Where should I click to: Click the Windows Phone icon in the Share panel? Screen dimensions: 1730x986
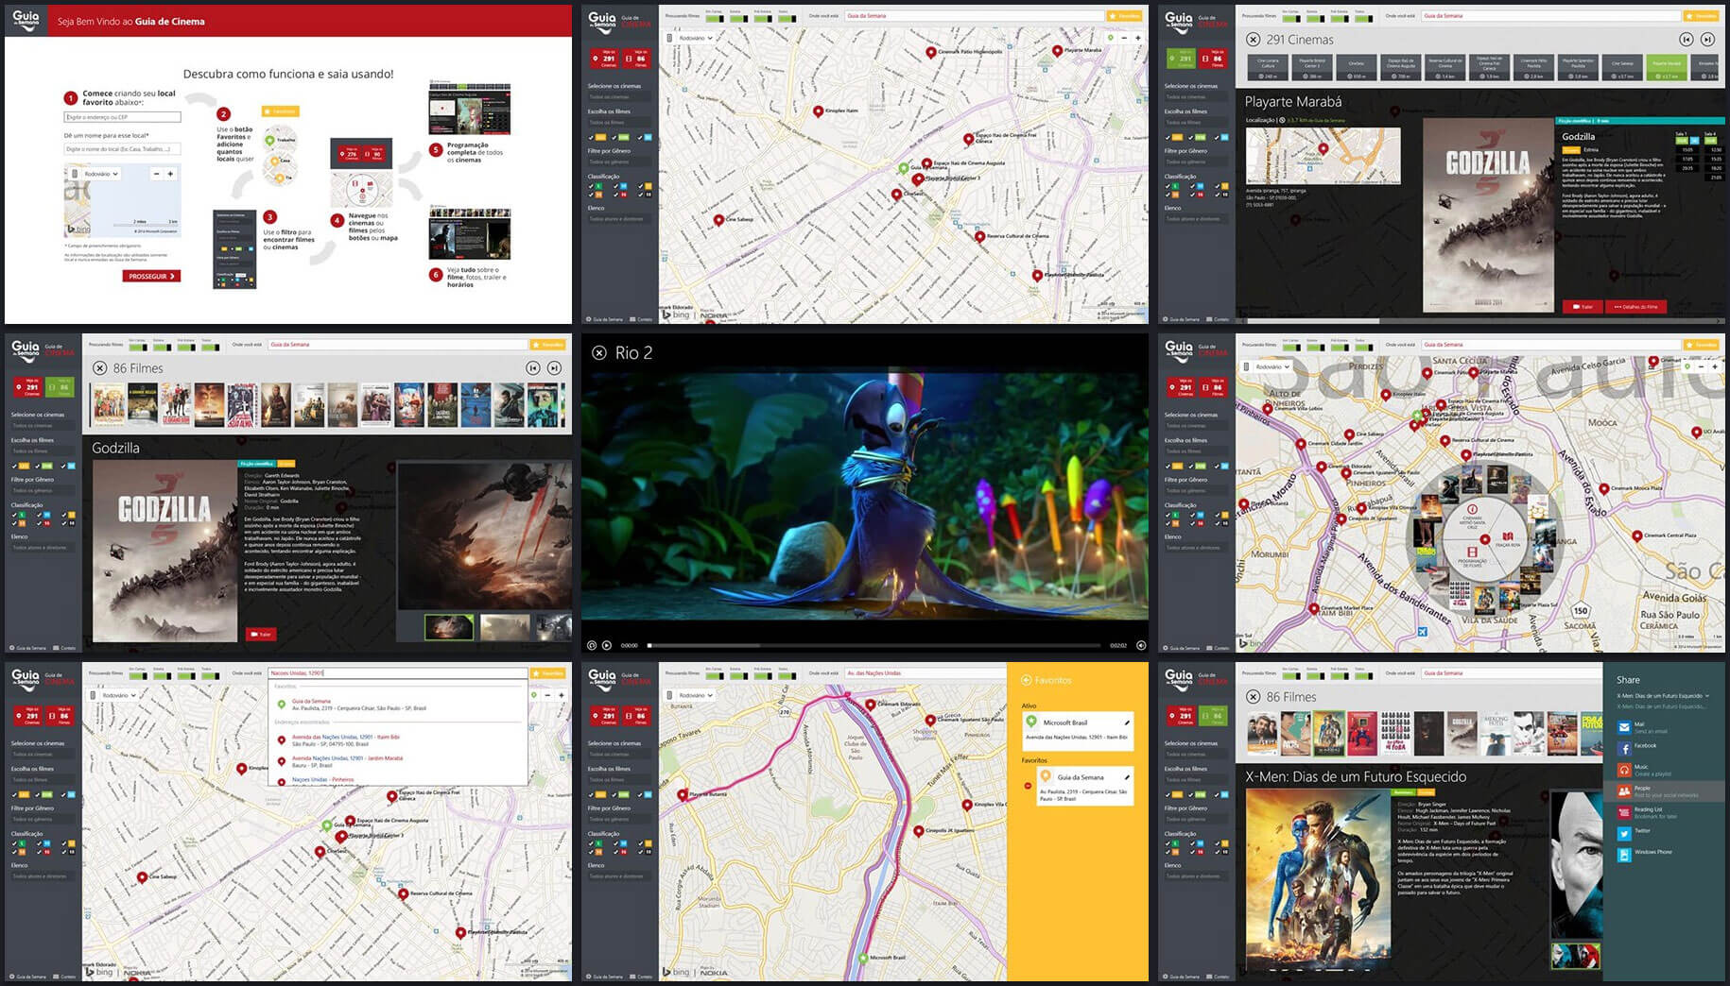tap(1624, 855)
